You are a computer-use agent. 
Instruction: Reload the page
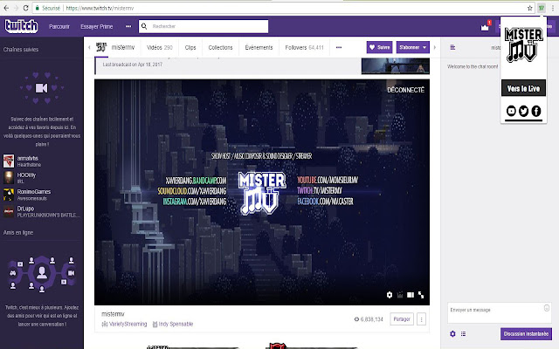click(25, 8)
